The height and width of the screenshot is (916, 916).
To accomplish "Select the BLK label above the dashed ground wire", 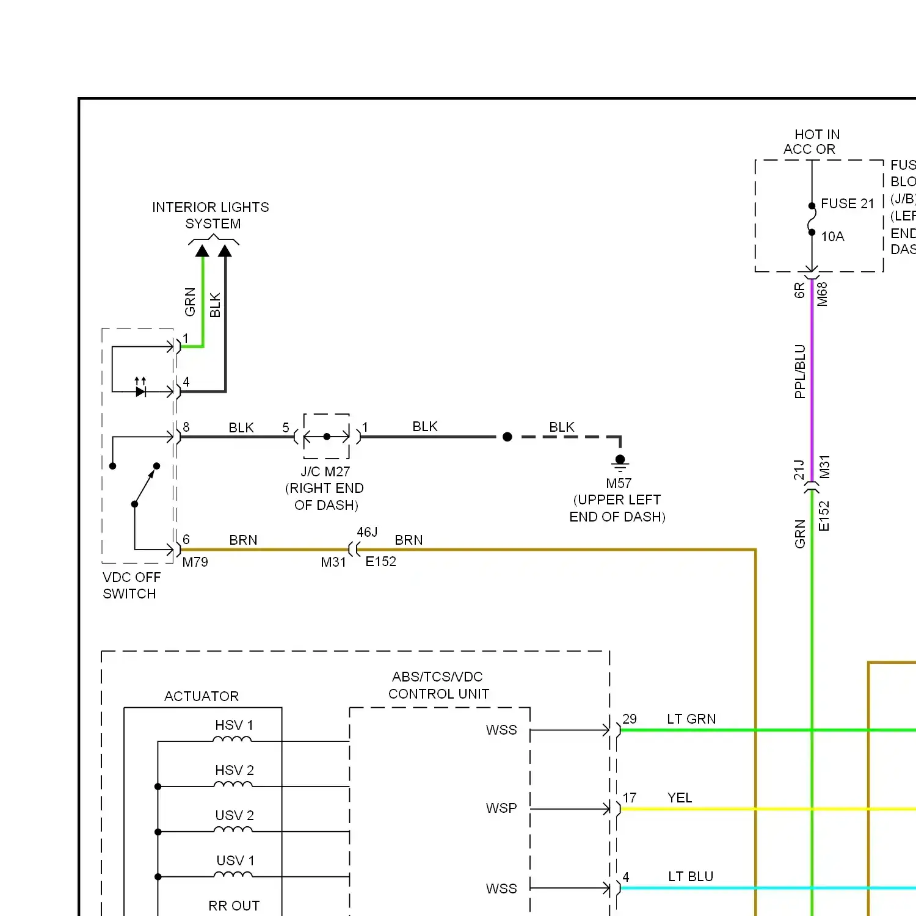I will pyautogui.click(x=562, y=427).
